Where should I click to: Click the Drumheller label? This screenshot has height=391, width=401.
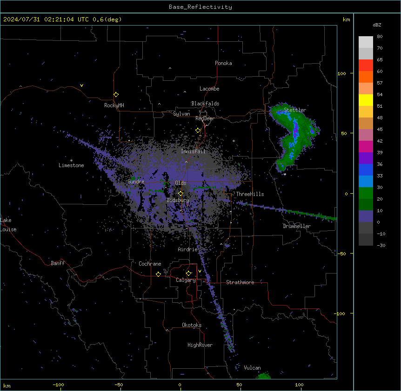(x=297, y=226)
